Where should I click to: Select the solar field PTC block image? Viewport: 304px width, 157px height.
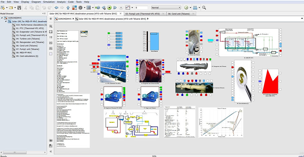[x=113, y=69]
